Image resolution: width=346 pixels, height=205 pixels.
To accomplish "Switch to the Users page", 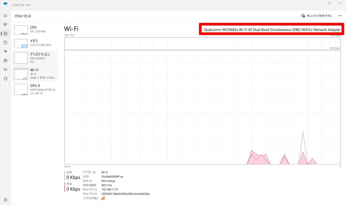I will coord(5,60).
